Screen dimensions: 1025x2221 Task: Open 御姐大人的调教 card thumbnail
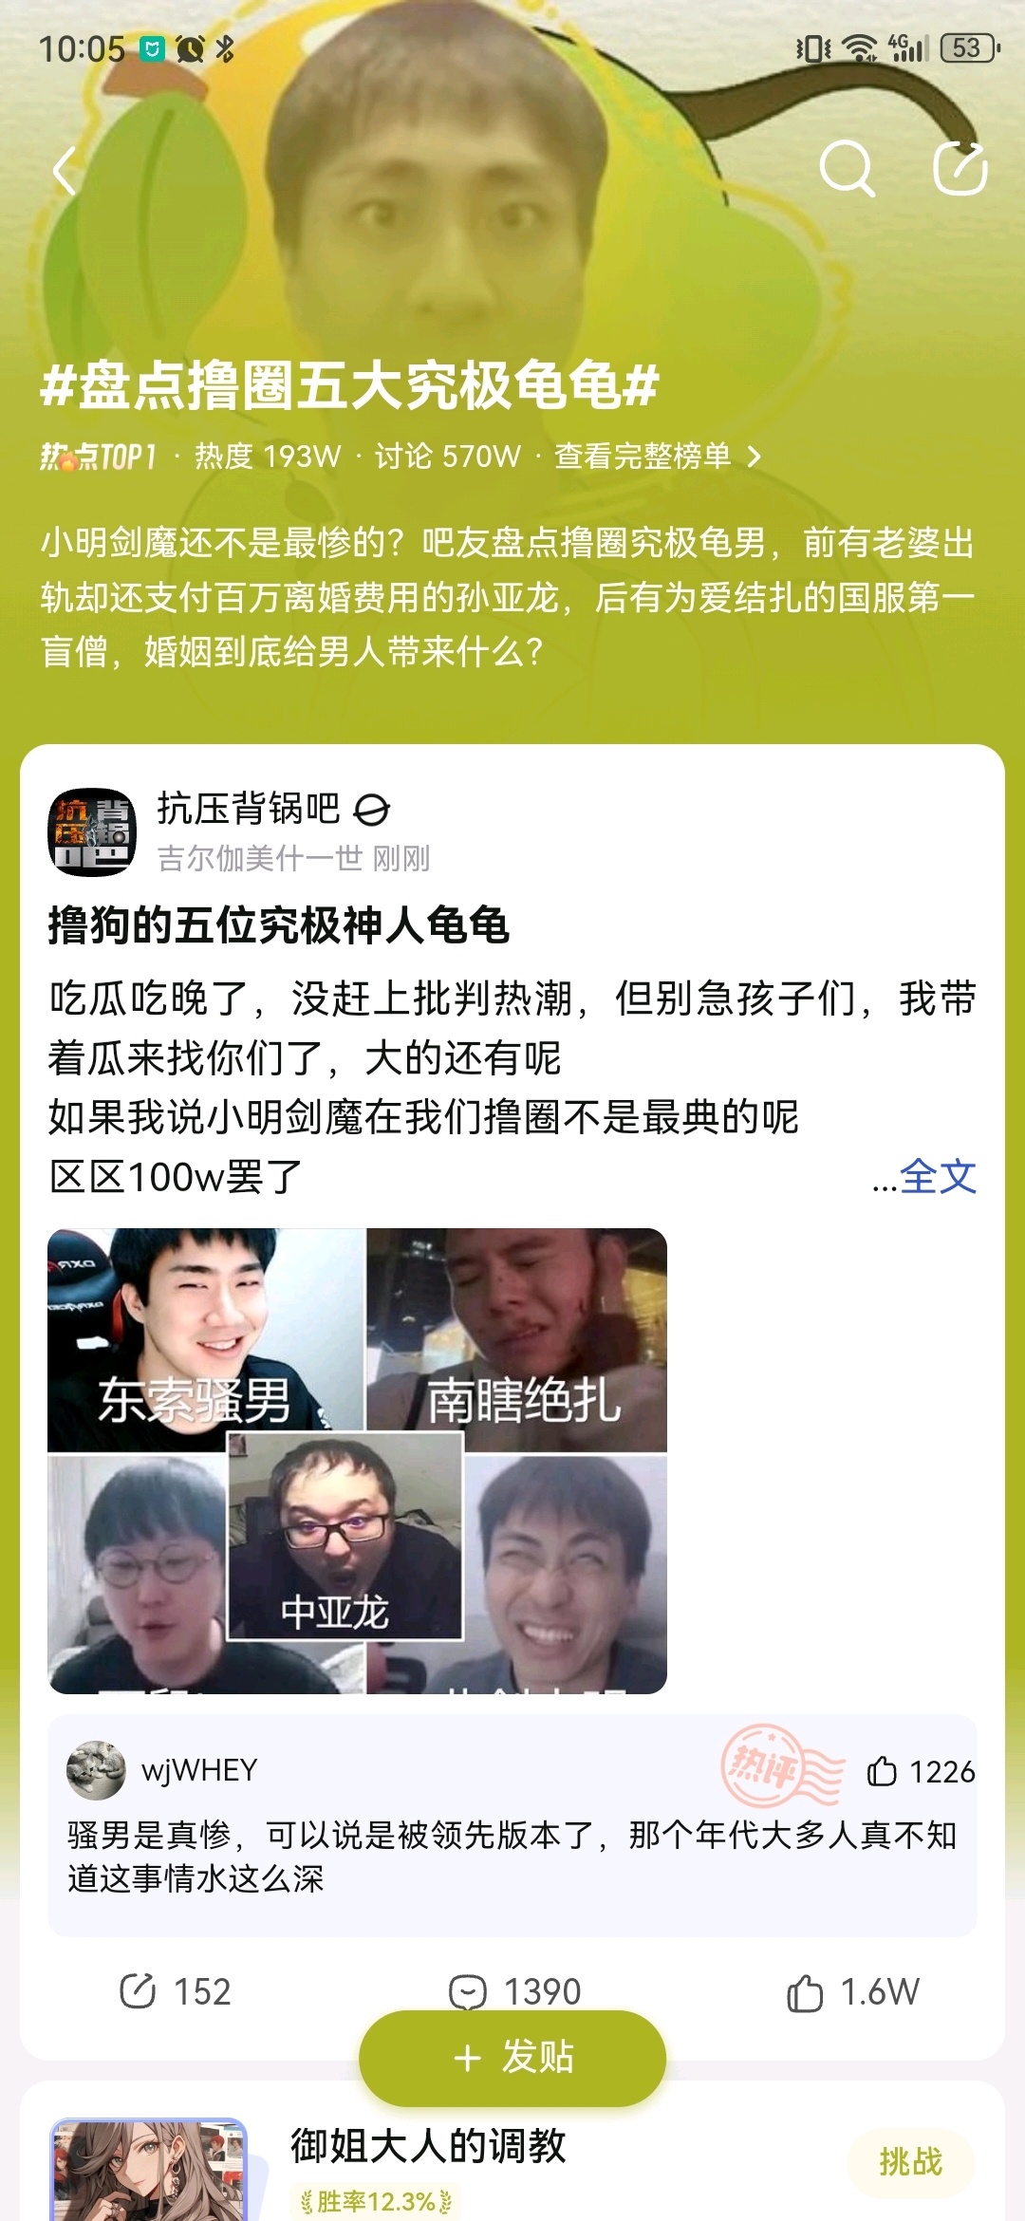pyautogui.click(x=148, y=2169)
